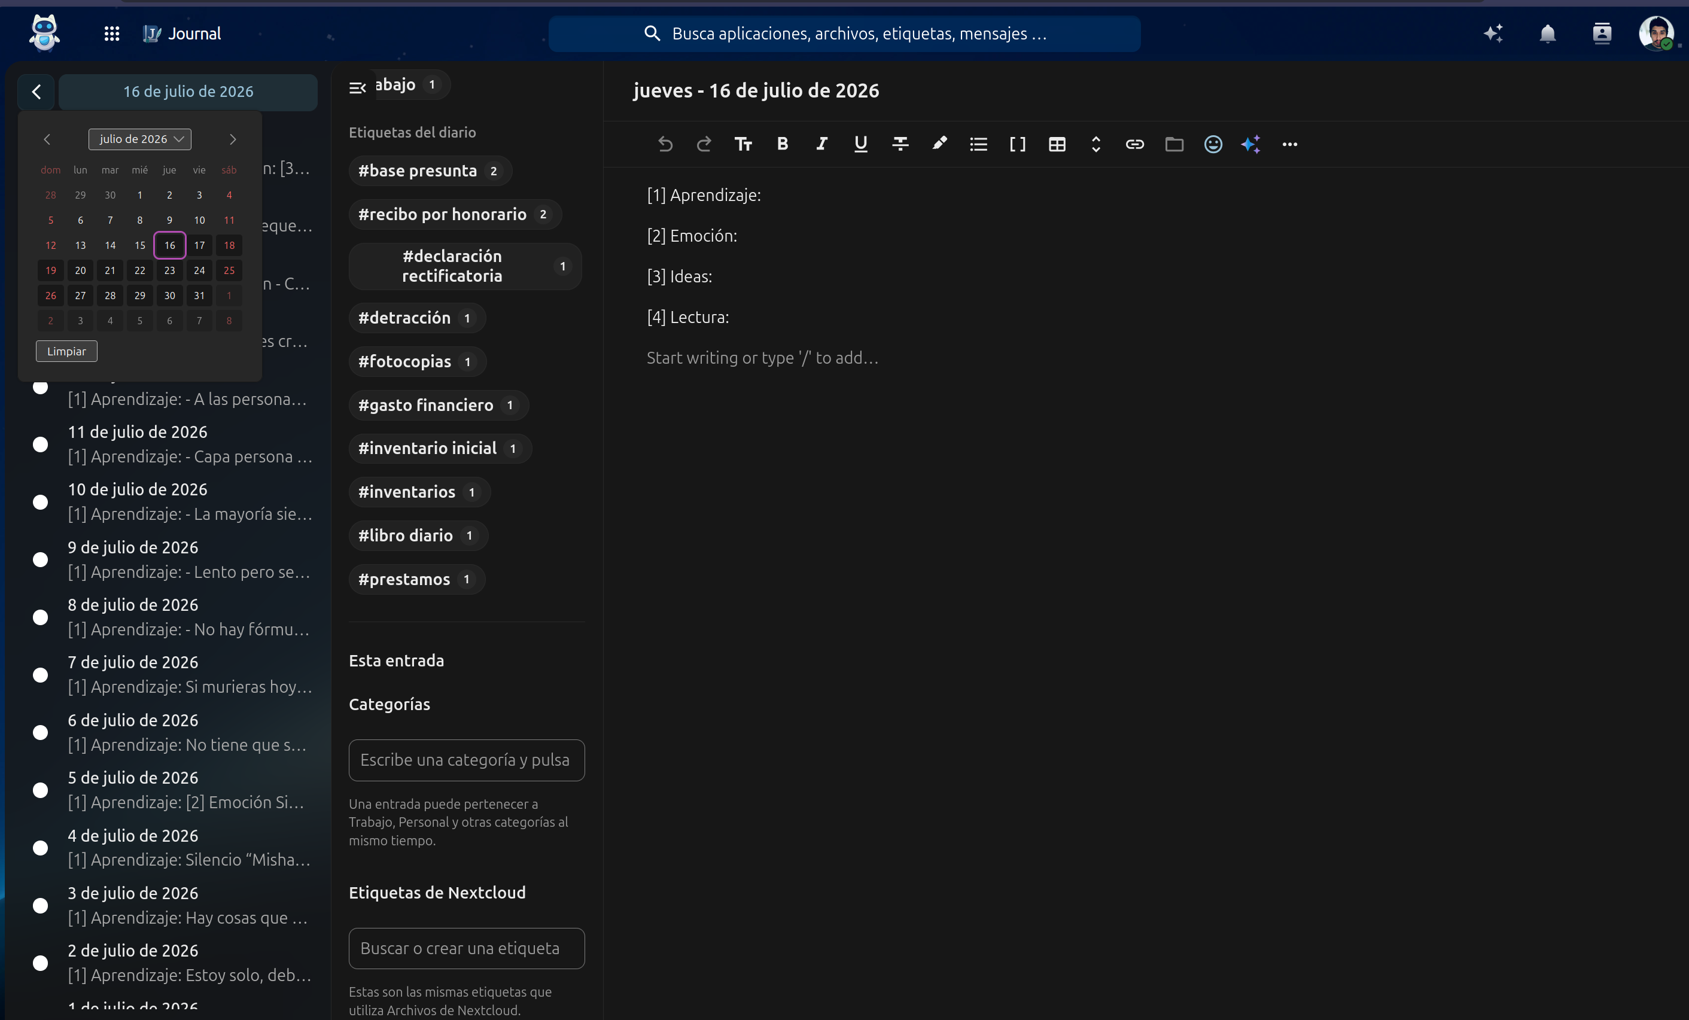1689x1020 pixels.
Task: Filter by #detracción tag
Action: (x=417, y=318)
